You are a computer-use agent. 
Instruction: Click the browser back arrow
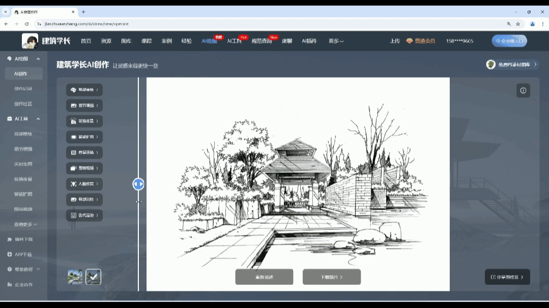click(6, 24)
